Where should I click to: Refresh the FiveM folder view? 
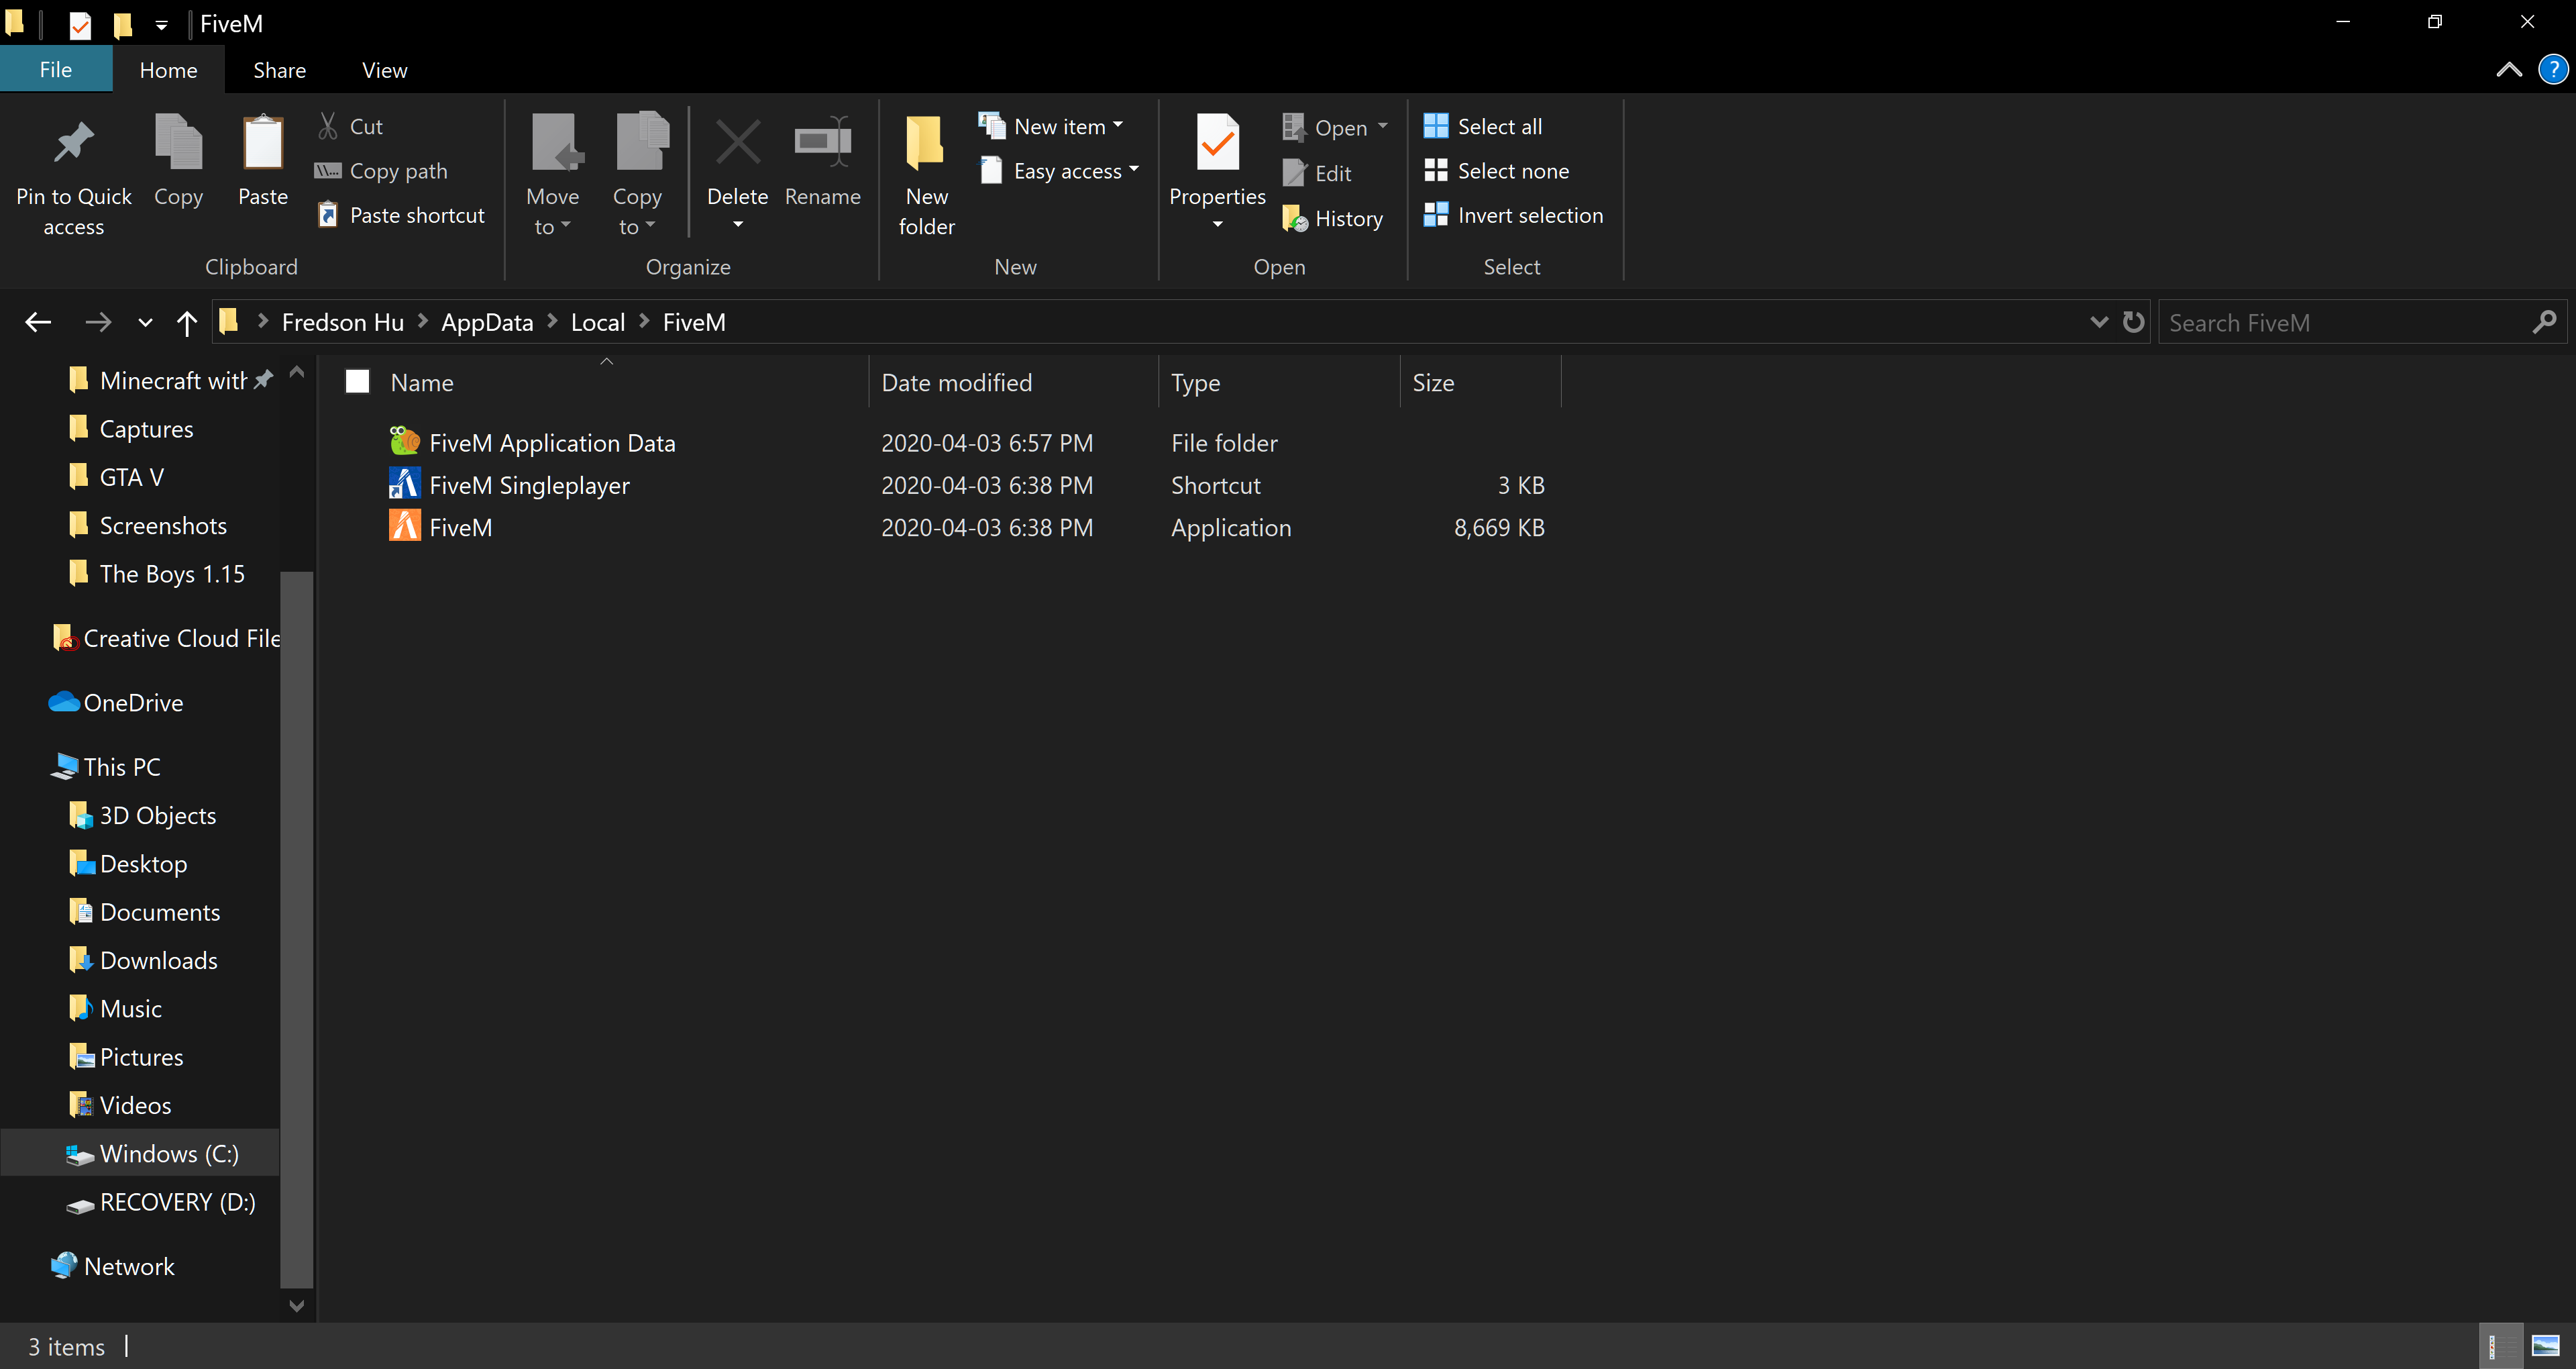tap(2133, 322)
